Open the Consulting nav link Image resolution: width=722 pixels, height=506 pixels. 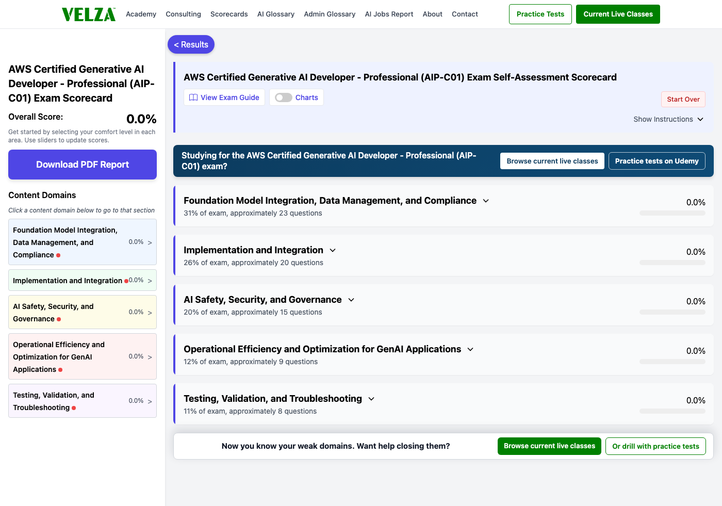[x=183, y=14]
